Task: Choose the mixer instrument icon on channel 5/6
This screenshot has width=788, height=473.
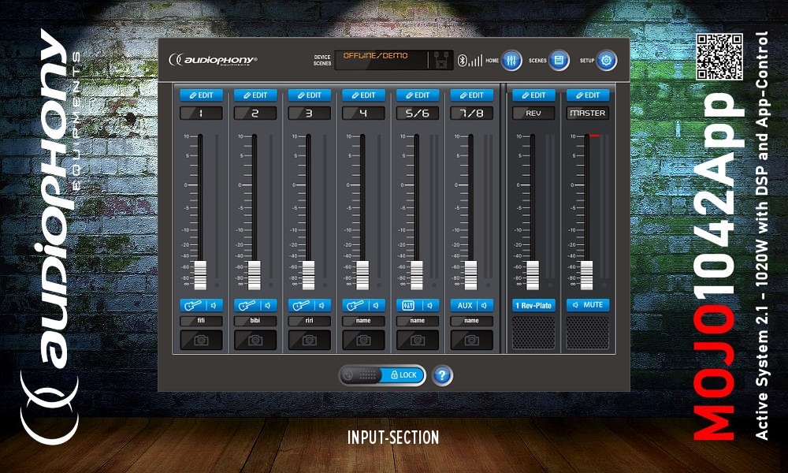Action: (x=408, y=305)
